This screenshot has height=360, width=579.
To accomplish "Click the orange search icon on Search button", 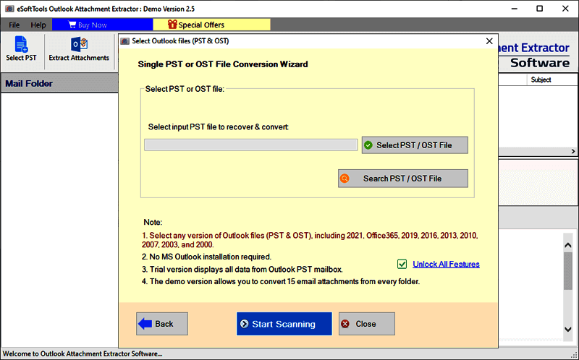I will point(345,179).
